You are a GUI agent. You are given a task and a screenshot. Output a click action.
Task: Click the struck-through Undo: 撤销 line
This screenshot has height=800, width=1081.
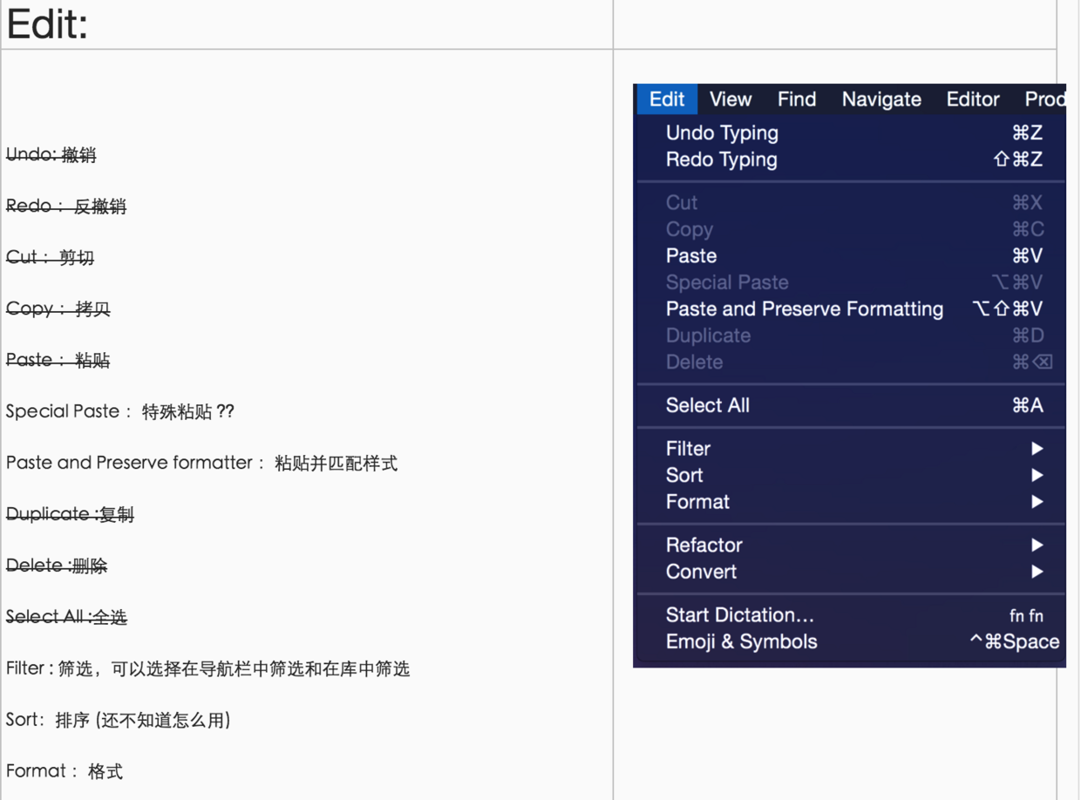(51, 155)
